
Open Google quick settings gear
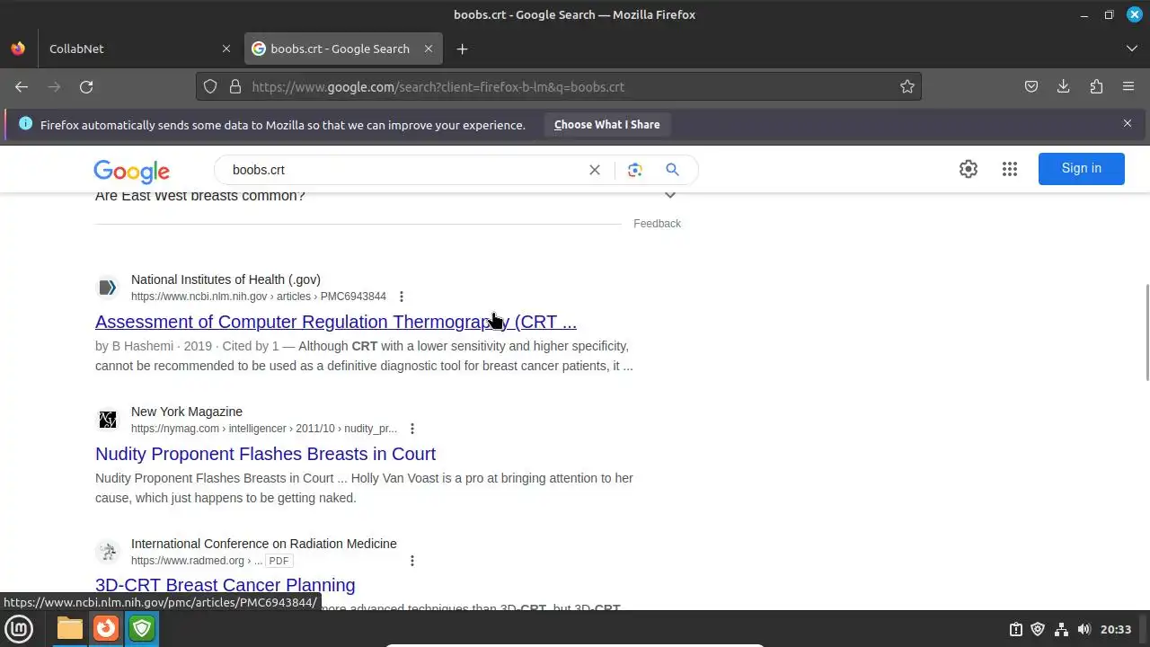(969, 169)
